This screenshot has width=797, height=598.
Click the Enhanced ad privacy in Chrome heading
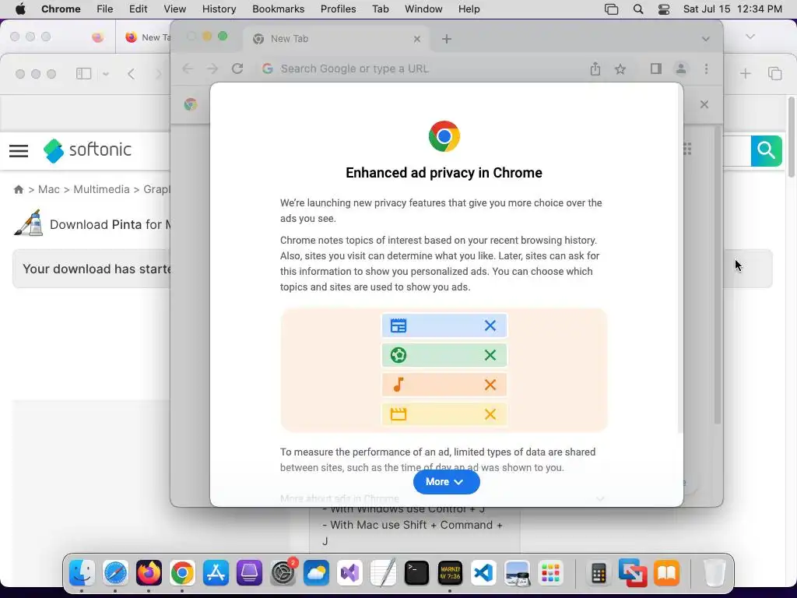pyautogui.click(x=444, y=173)
